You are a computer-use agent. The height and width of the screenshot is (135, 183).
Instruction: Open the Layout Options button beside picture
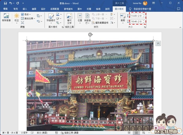[158, 43]
